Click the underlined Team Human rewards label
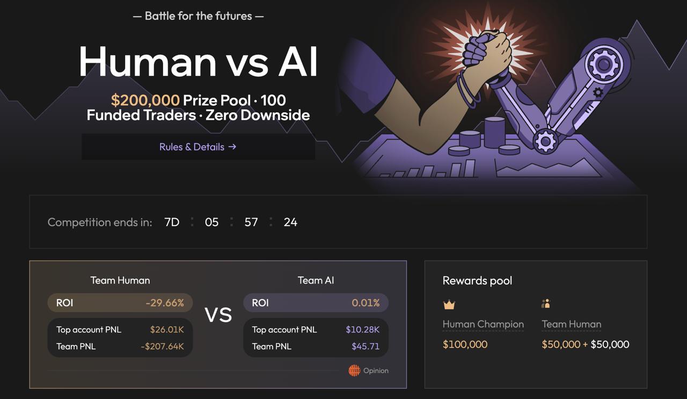This screenshot has width=687, height=399. 571,324
